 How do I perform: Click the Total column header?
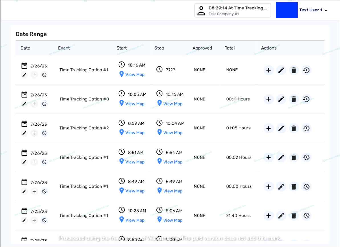pyautogui.click(x=230, y=48)
